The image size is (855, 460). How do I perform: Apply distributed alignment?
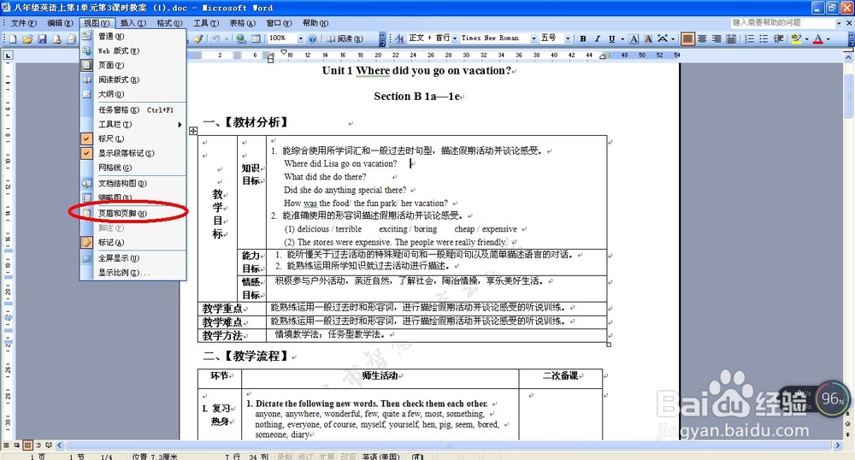click(x=731, y=38)
